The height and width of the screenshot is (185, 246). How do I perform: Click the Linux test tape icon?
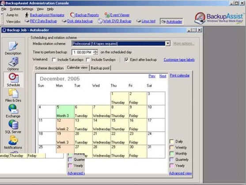pos(139,21)
